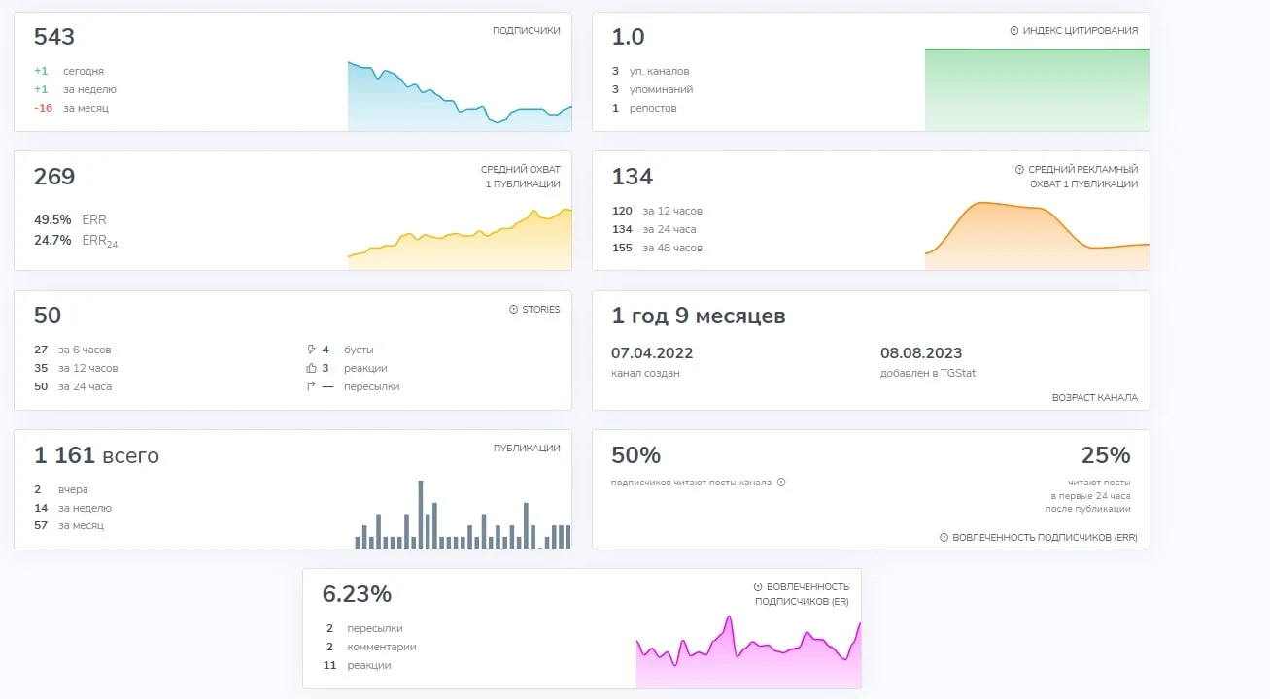Click the pink engagement rate chart
1270x699 pixels.
(x=748, y=651)
